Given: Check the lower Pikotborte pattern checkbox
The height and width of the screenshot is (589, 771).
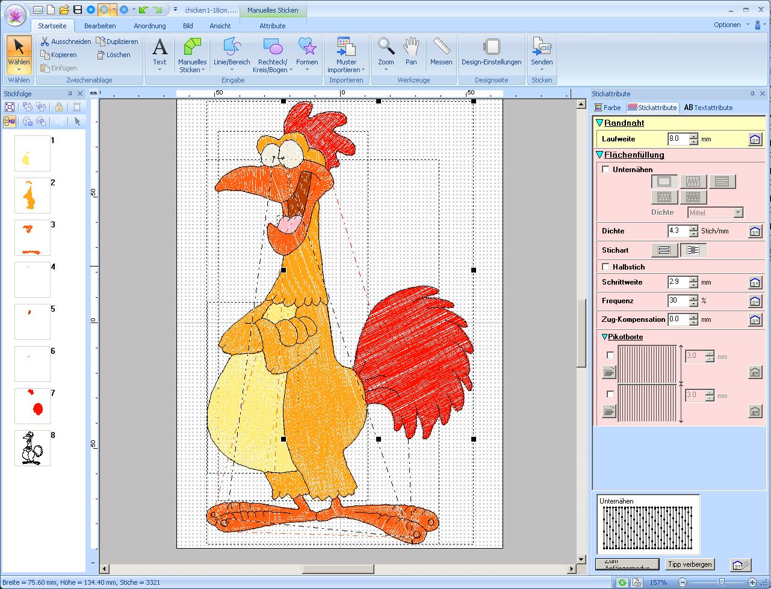Looking at the screenshot, I should pos(610,394).
